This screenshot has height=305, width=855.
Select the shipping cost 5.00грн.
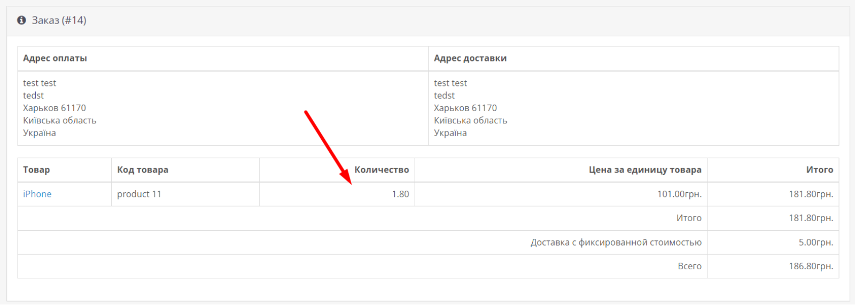tap(816, 242)
